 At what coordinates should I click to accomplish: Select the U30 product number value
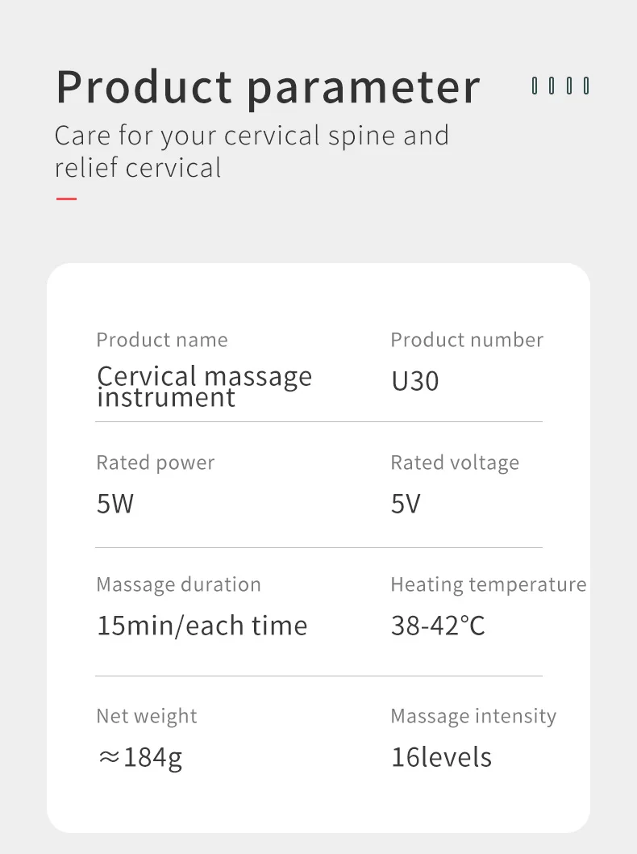click(415, 381)
